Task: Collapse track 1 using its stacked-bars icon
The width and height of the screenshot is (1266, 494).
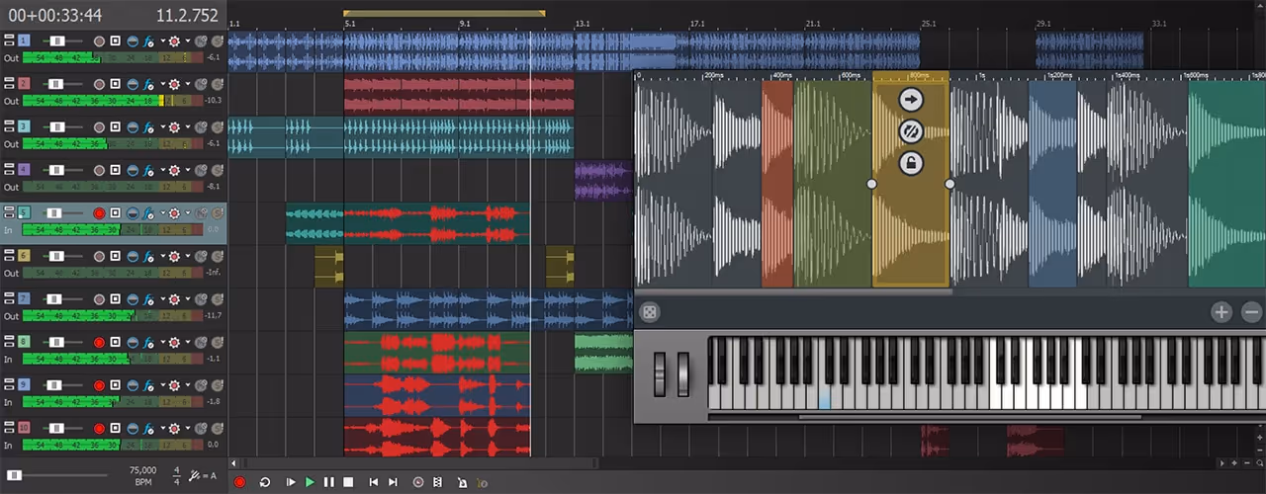Action: pyautogui.click(x=9, y=41)
